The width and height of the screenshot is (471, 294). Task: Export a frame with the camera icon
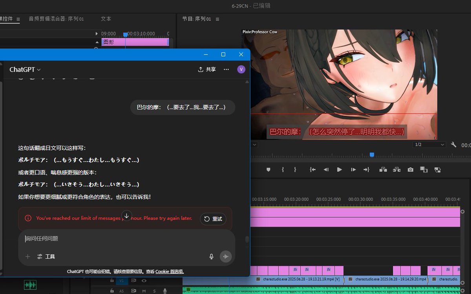tap(410, 169)
